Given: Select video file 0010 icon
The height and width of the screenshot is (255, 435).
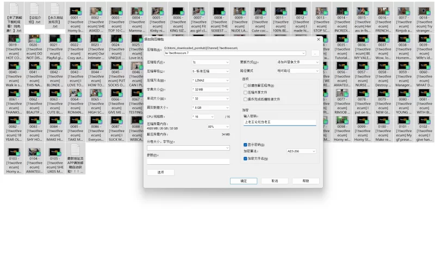Looking at the screenshot, I should [x=259, y=10].
